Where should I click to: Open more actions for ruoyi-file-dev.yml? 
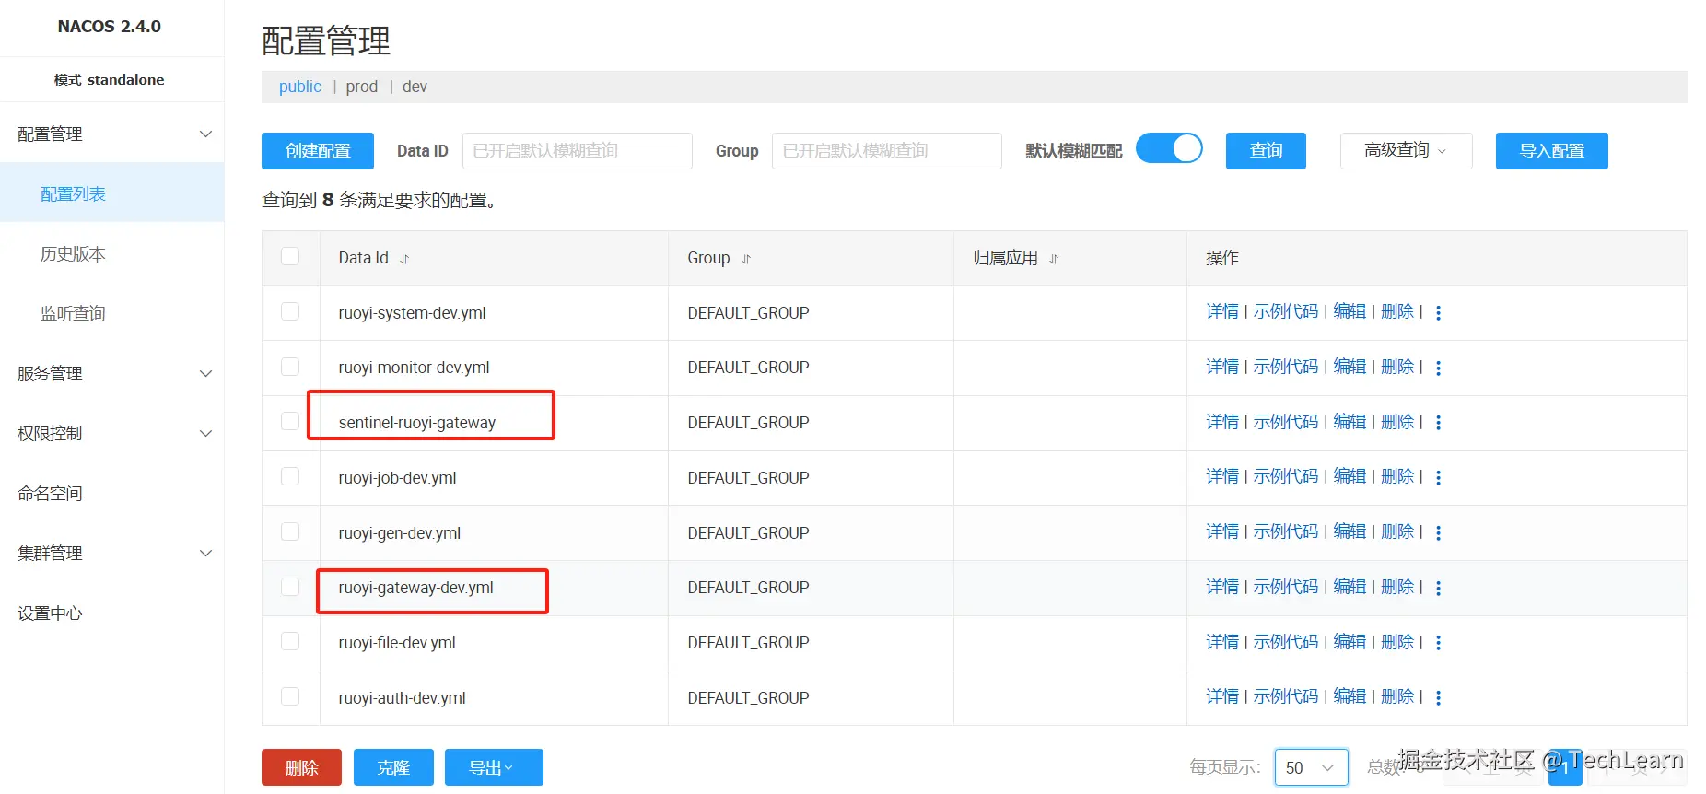click(x=1438, y=643)
